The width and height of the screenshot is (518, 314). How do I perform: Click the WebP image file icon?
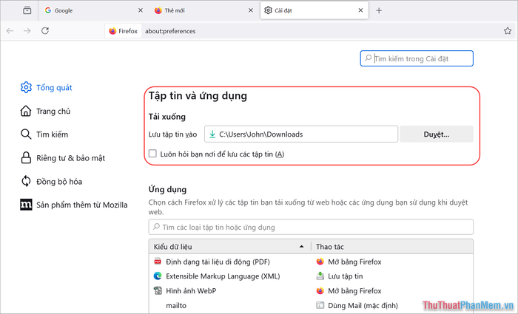pos(158,290)
